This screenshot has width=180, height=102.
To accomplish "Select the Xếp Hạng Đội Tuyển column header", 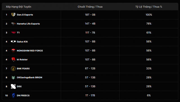I will point(19,7).
